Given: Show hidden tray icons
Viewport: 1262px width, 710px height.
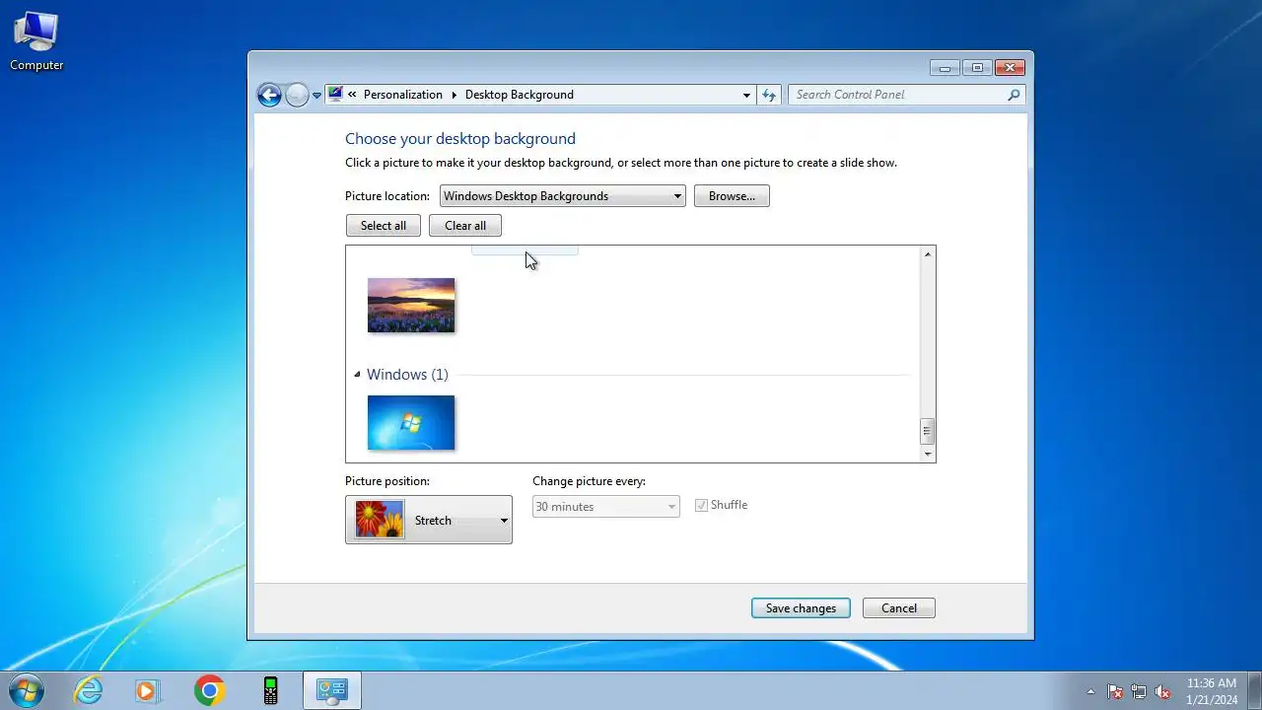Looking at the screenshot, I should 1090,691.
